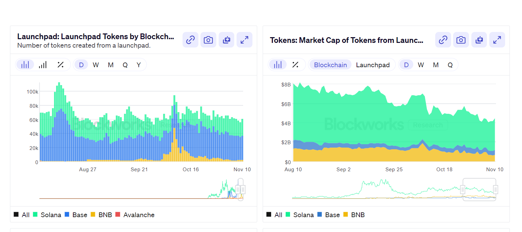The width and height of the screenshot is (522, 232).
Task: Download data from the Market Cap chart
Action: tap(479, 40)
